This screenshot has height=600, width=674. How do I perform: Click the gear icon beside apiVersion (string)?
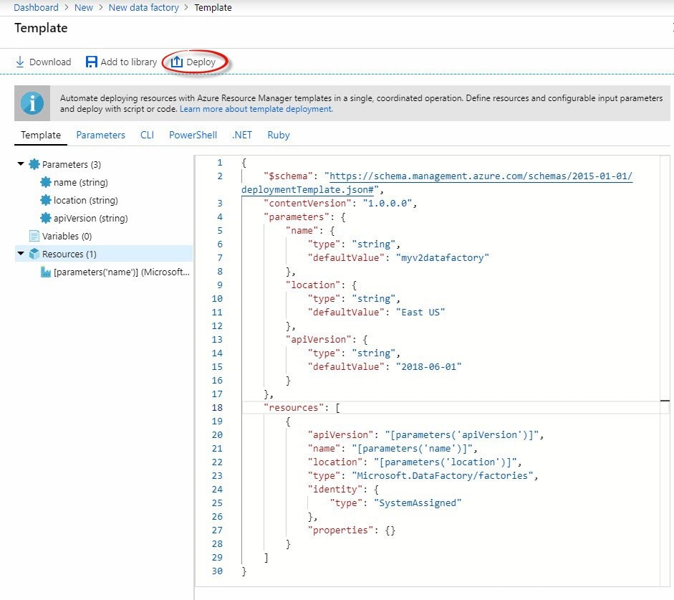(x=46, y=218)
